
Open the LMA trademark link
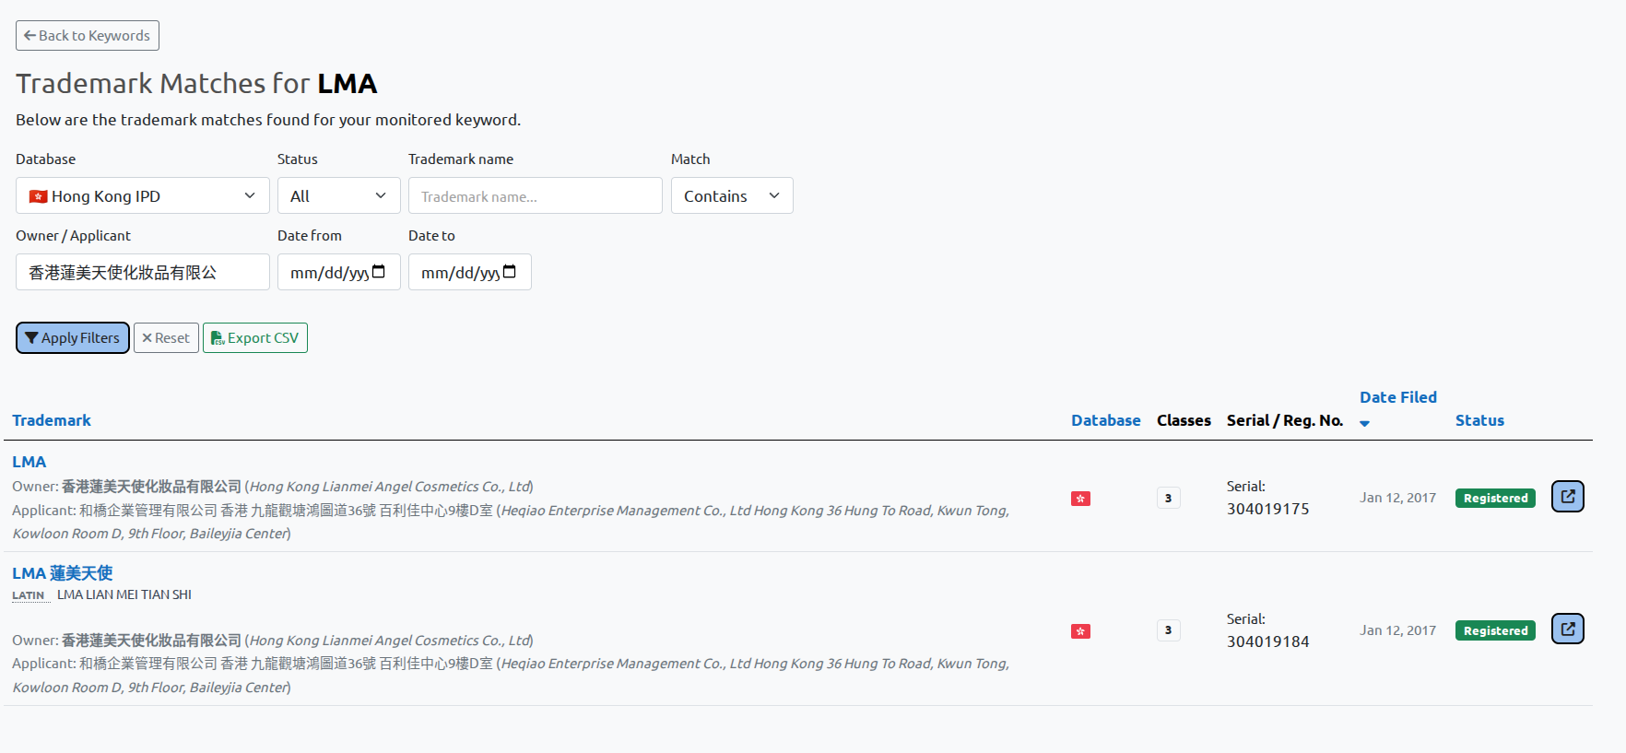pyautogui.click(x=29, y=462)
